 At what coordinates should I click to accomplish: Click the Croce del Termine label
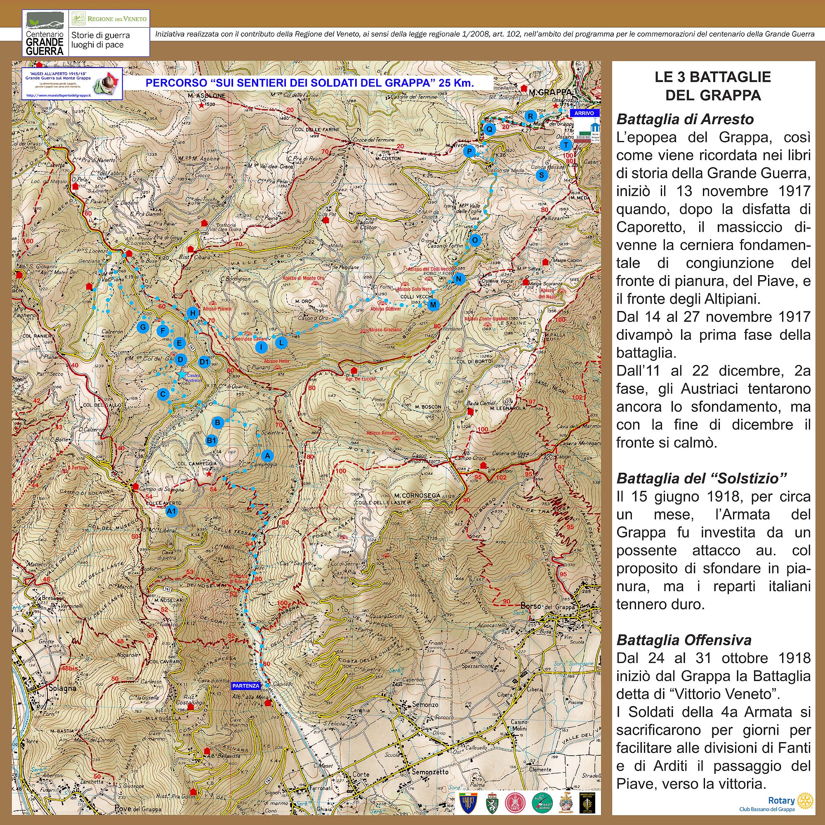375,140
